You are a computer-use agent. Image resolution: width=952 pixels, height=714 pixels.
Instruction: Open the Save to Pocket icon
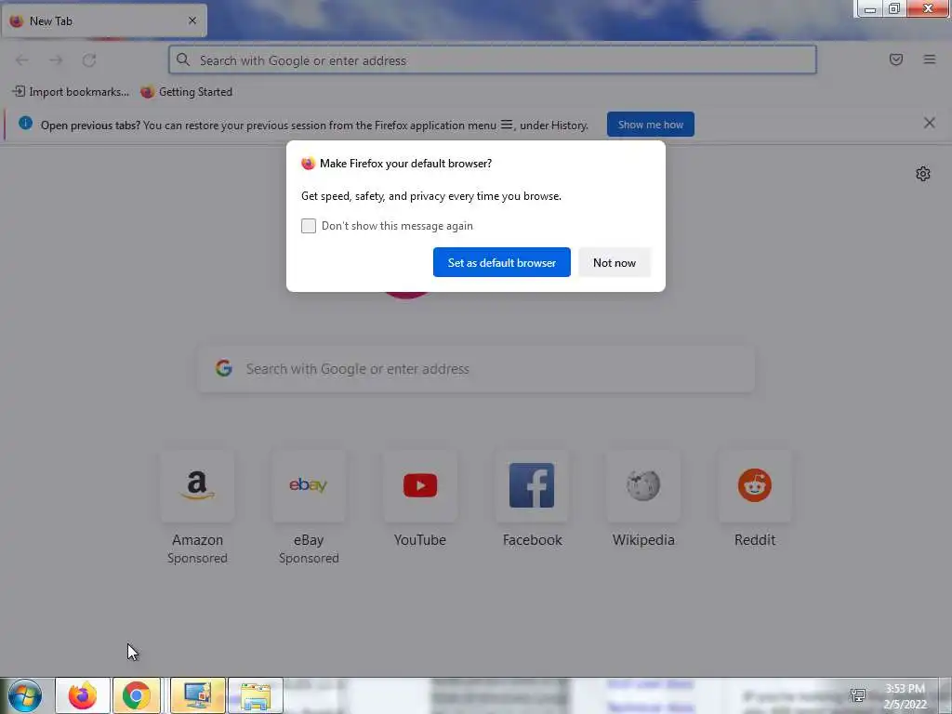pos(896,59)
